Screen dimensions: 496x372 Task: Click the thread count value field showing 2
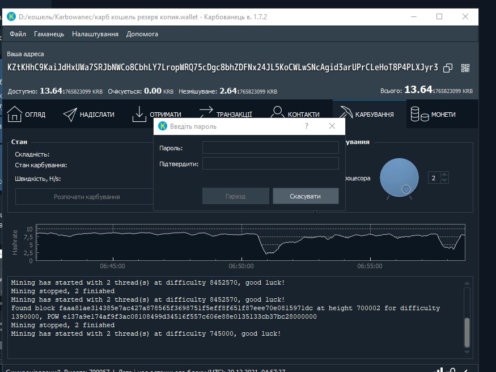434,177
